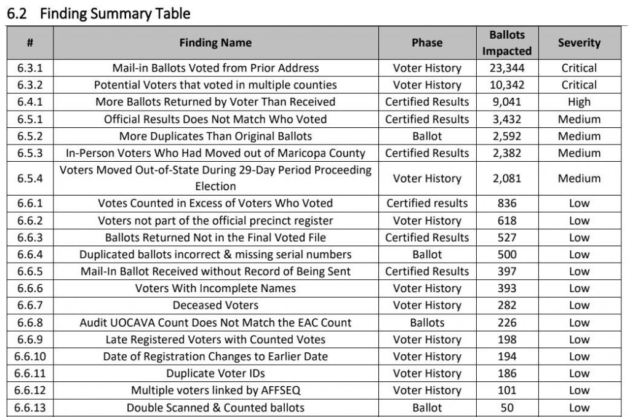Click 'Official Results Does Not Match Who Voted'

pyautogui.click(x=215, y=119)
